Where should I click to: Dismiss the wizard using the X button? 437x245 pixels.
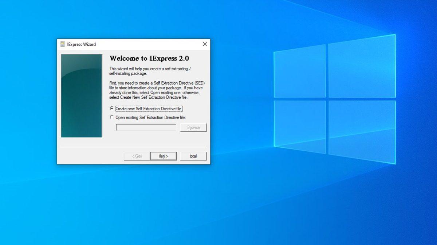204,44
